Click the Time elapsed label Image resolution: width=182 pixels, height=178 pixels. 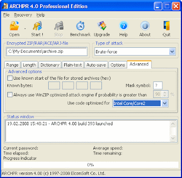click(16, 153)
